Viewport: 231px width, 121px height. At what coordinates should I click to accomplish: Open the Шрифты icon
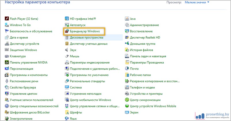67,112
